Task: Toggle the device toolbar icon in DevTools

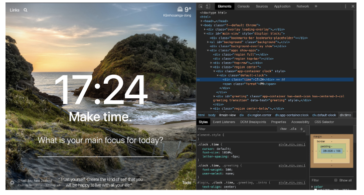Action: 208,7
